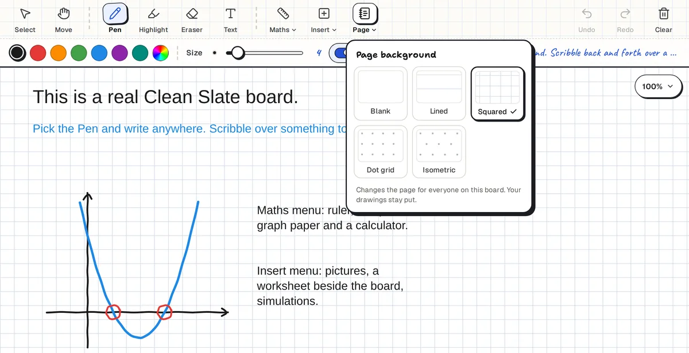Image resolution: width=689 pixels, height=353 pixels.
Task: Choose the Isometric page background
Action: pyautogui.click(x=439, y=152)
